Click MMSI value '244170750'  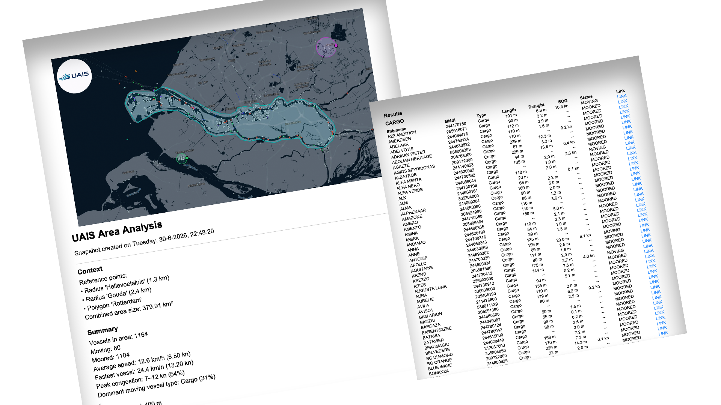pyautogui.click(x=456, y=125)
